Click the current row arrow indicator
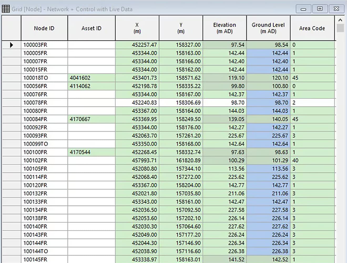The image size is (347, 263). click(11, 45)
